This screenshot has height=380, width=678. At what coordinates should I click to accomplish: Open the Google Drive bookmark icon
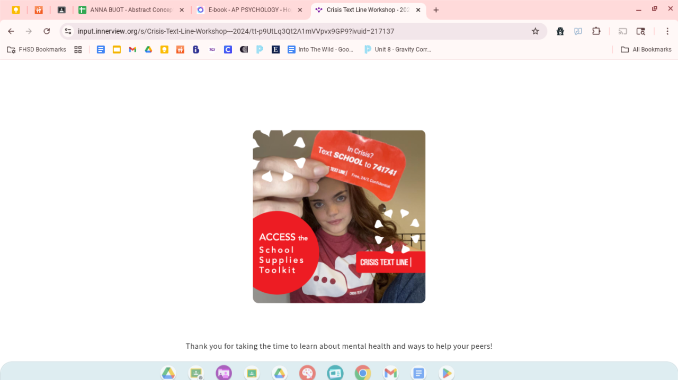tap(148, 50)
